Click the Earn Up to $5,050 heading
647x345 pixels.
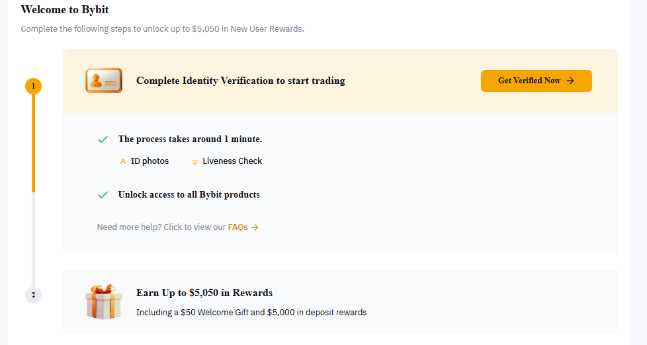[x=204, y=293]
